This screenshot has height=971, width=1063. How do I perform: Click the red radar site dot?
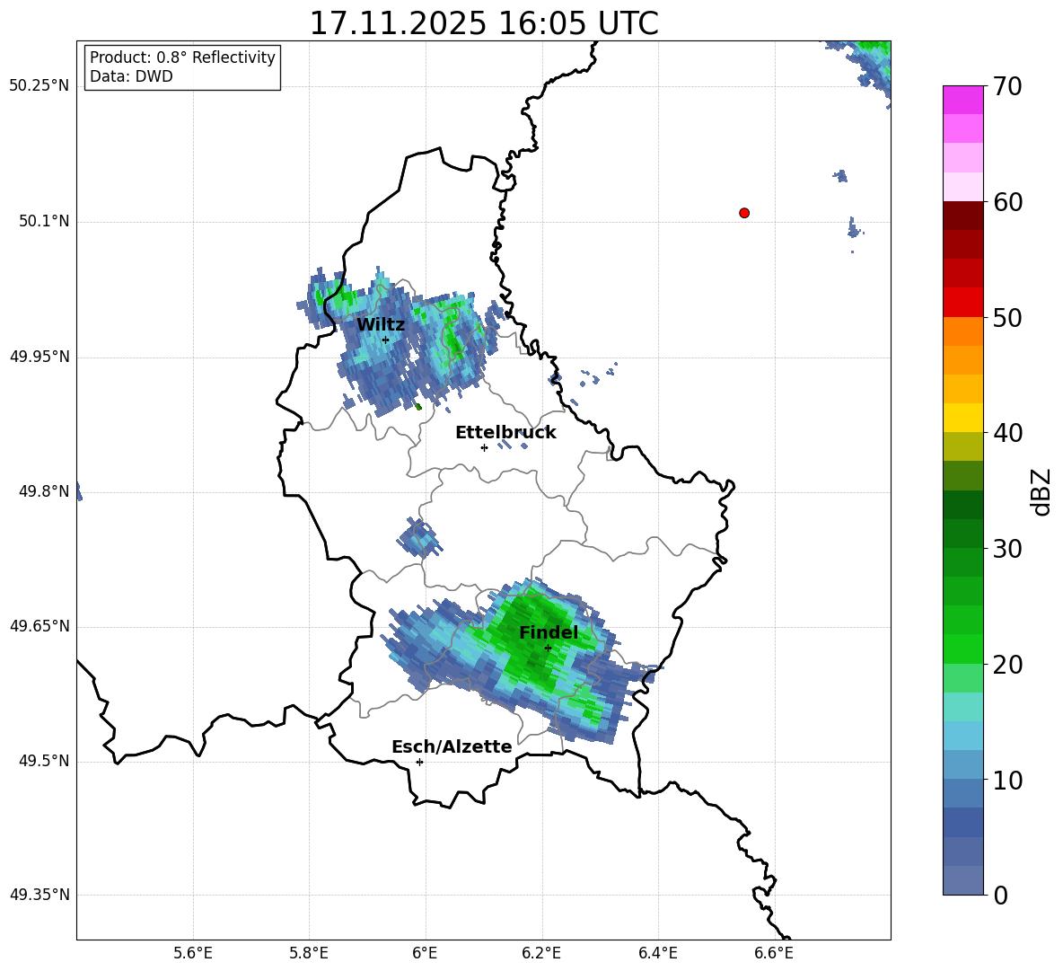tap(743, 213)
